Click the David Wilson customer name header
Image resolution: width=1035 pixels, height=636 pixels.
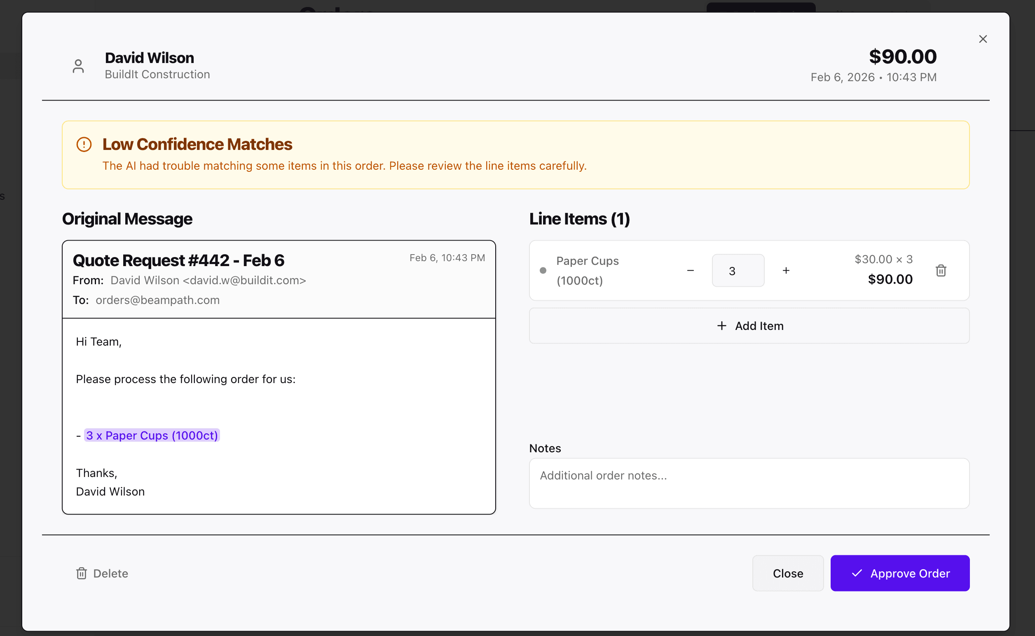coord(150,58)
